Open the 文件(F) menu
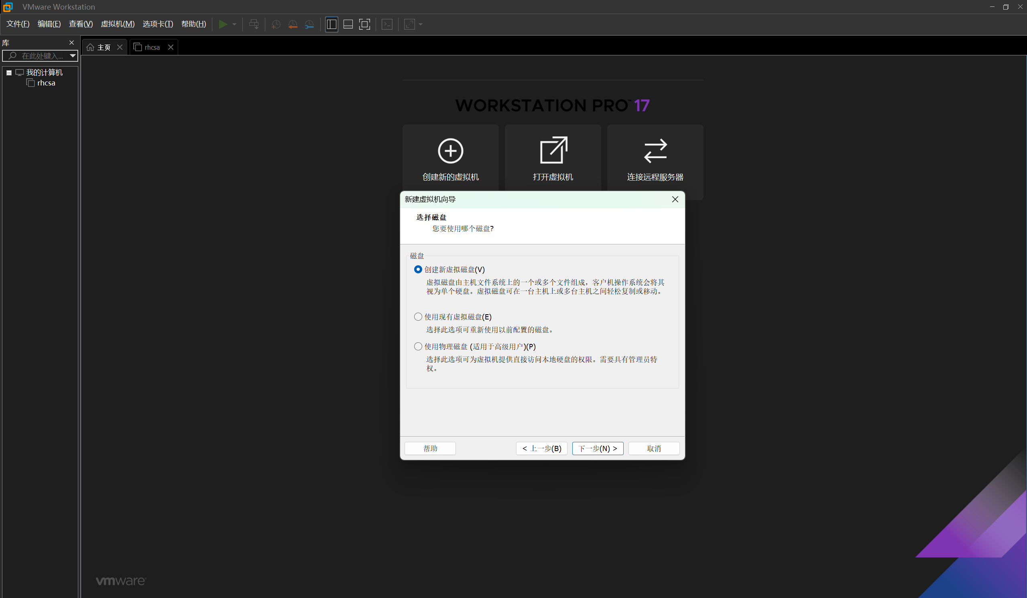 click(x=18, y=24)
